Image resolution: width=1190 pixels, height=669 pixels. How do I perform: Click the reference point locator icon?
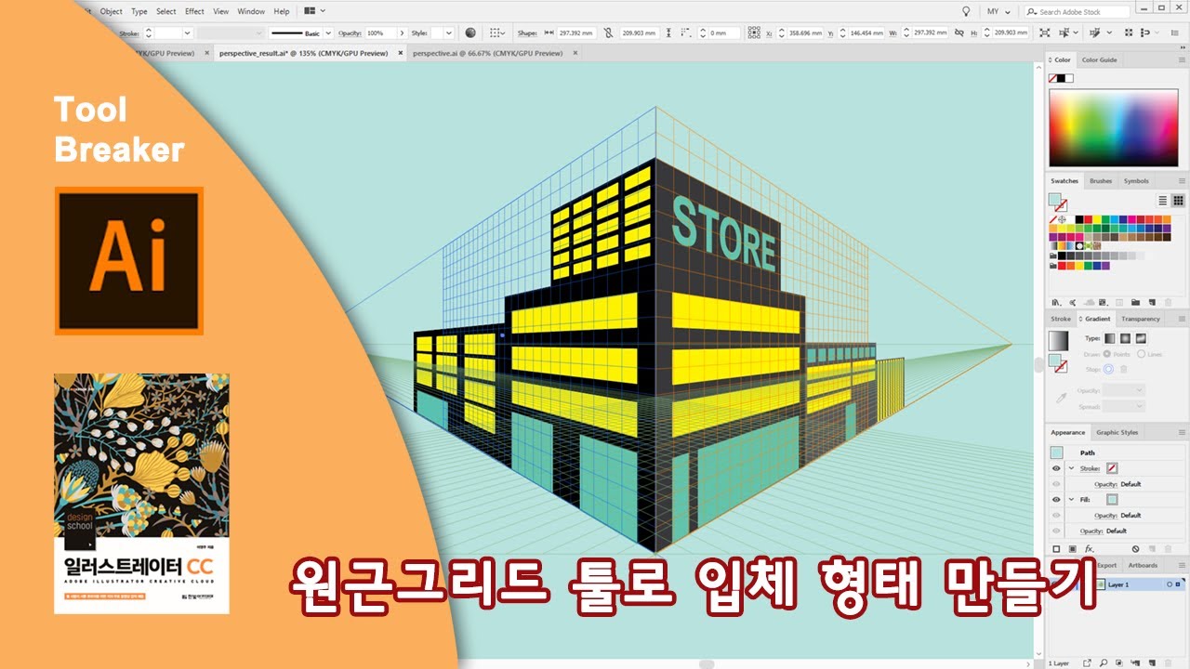(x=755, y=33)
